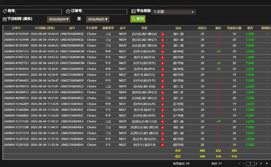Screen dimensions: 271x167
Task: Play video for order 260804115466889
Action: (x=163, y=104)
